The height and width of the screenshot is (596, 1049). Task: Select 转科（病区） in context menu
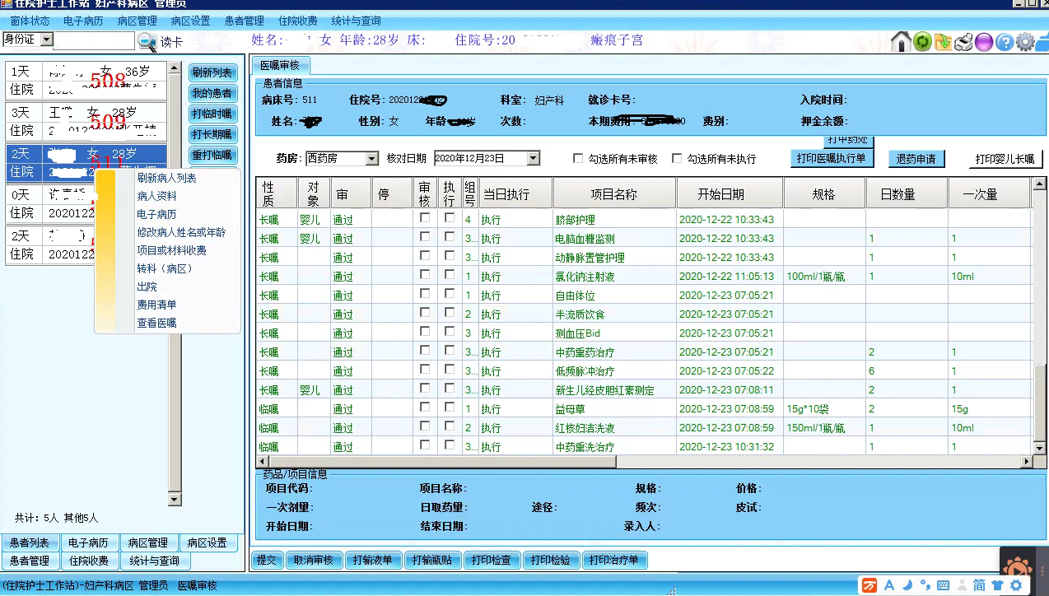coord(167,268)
